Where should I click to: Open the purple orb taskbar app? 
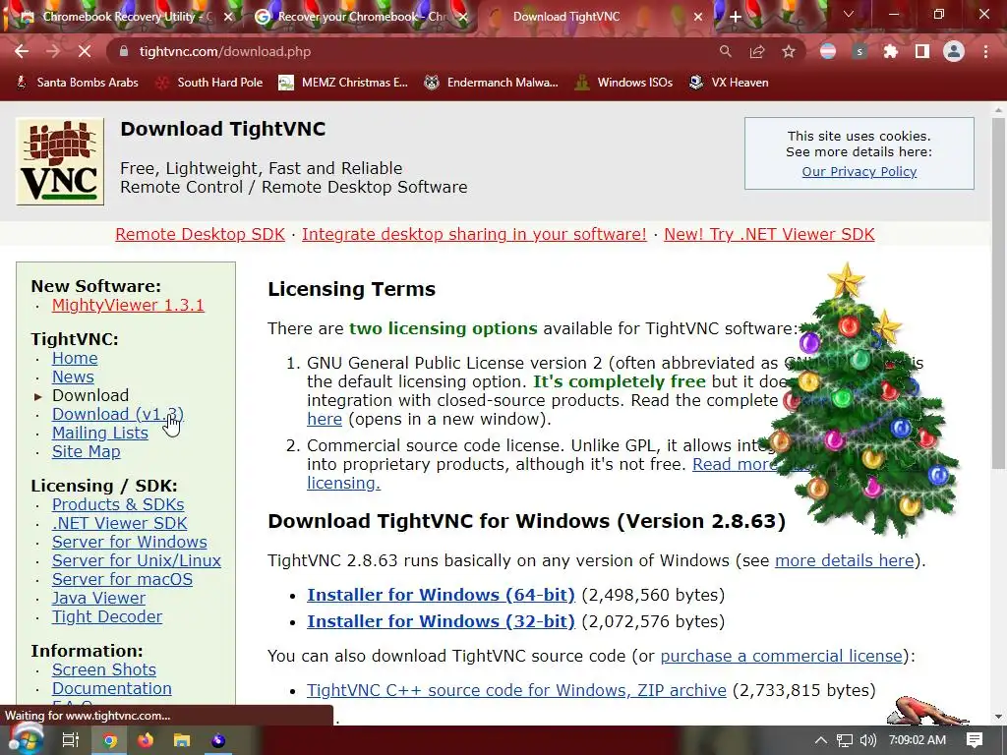pos(218,740)
